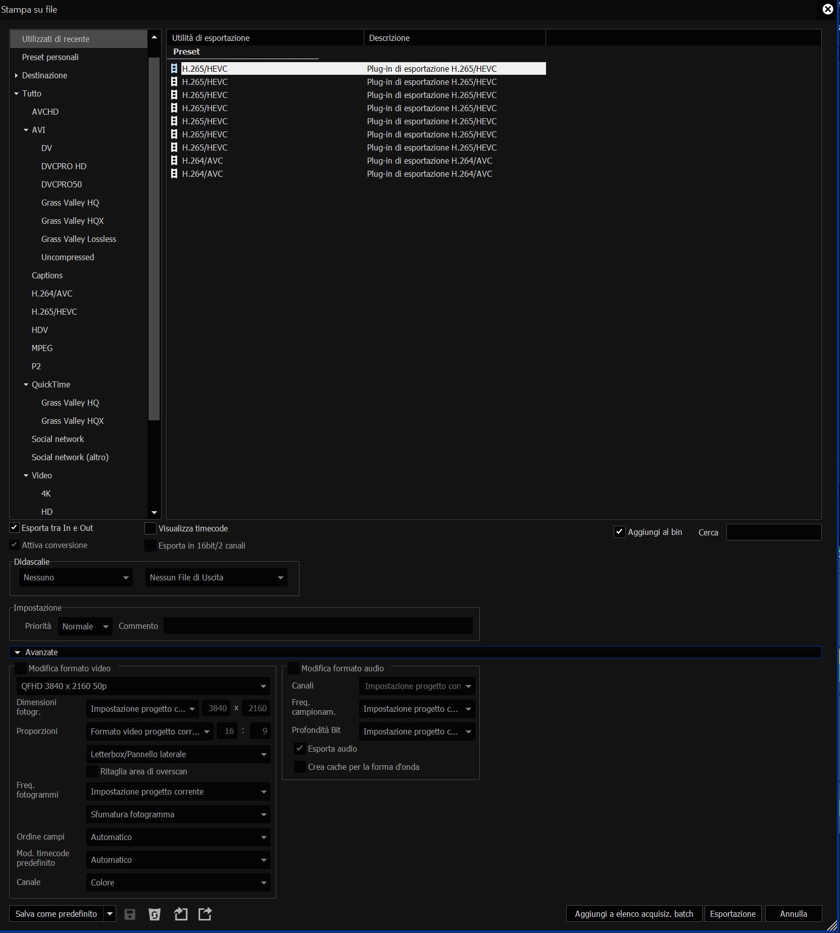840x933 pixels.
Task: Expand the Destinazione tree node
Action: click(16, 75)
